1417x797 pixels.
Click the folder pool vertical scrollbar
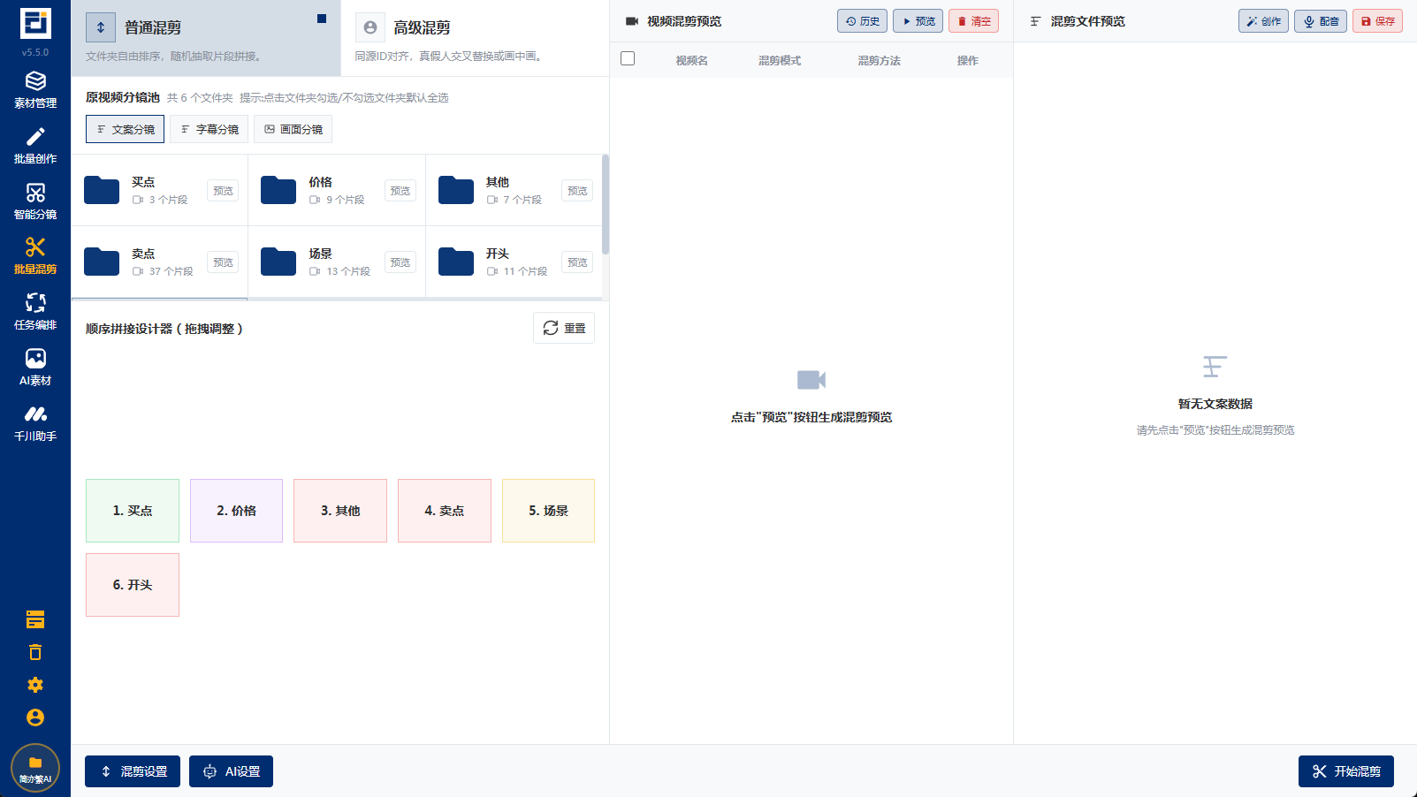coord(606,205)
